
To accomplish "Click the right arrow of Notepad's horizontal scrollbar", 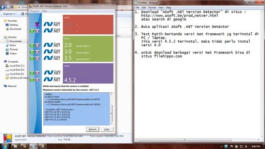I will coord(258,140).
